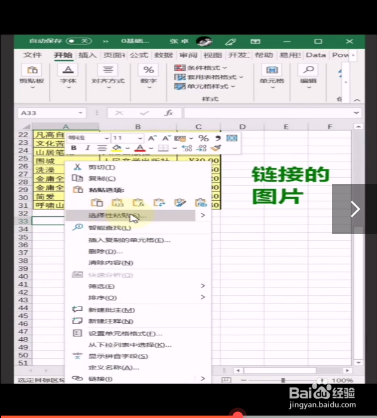
Task: Open Name Box A33 dropdown
Action: click(80, 113)
